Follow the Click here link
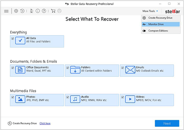Viewport: 184px width, 130px height. pos(45,123)
